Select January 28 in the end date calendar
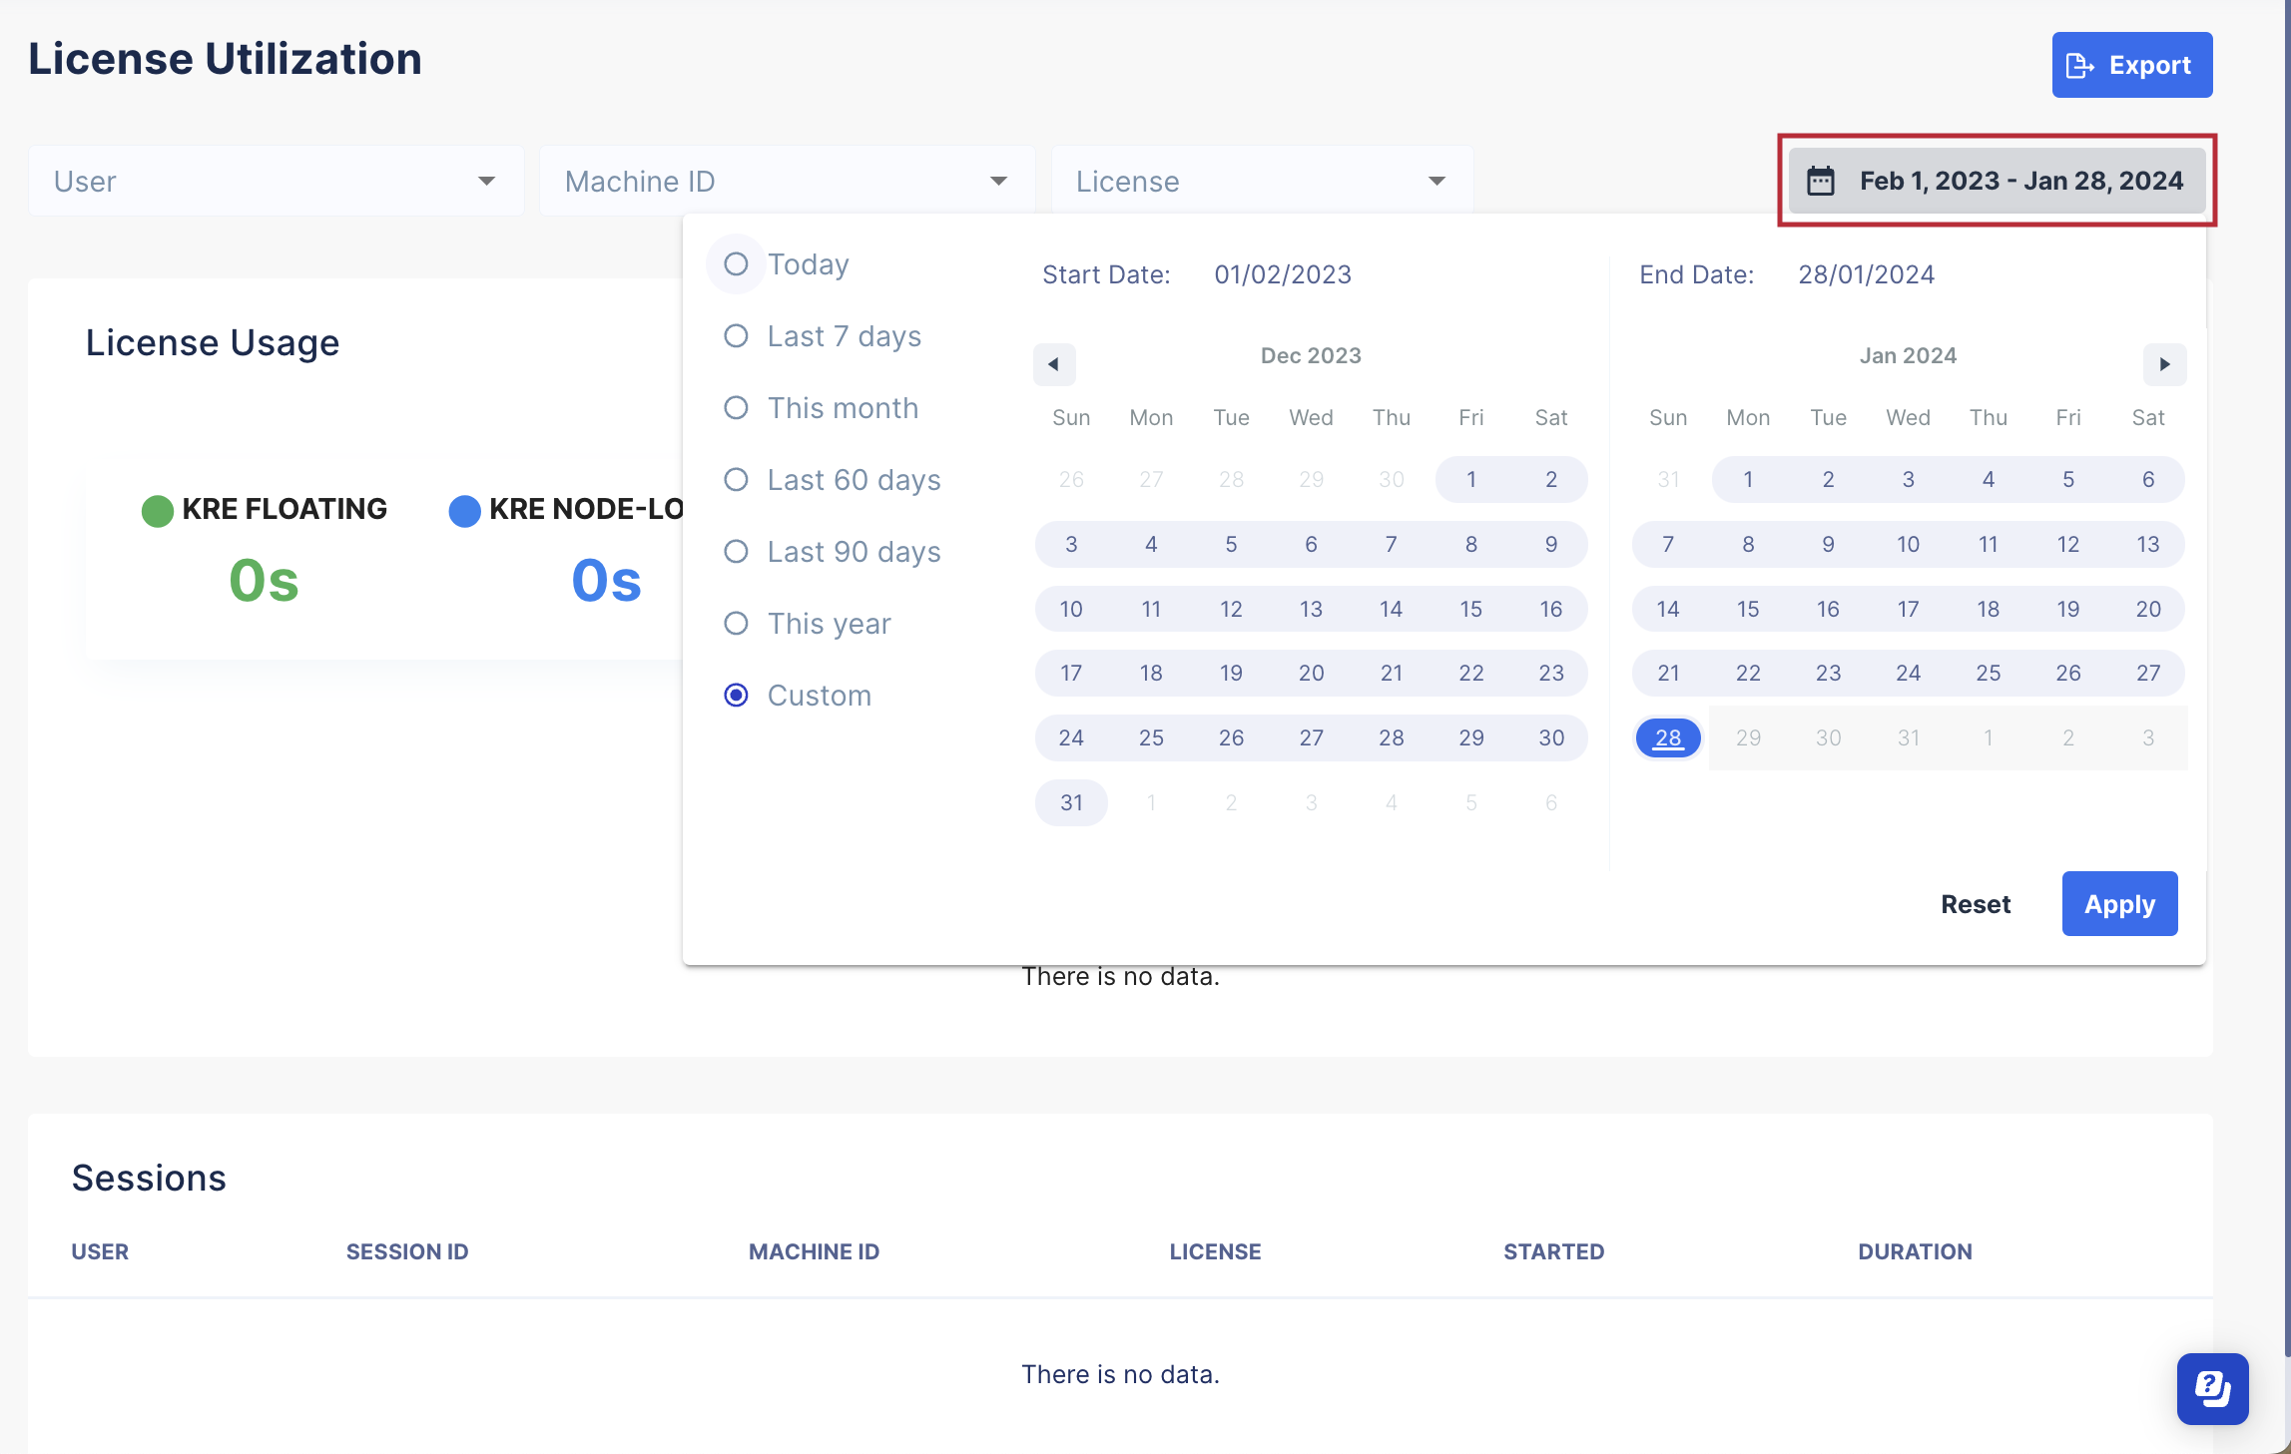2291x1454 pixels. [x=1667, y=737]
